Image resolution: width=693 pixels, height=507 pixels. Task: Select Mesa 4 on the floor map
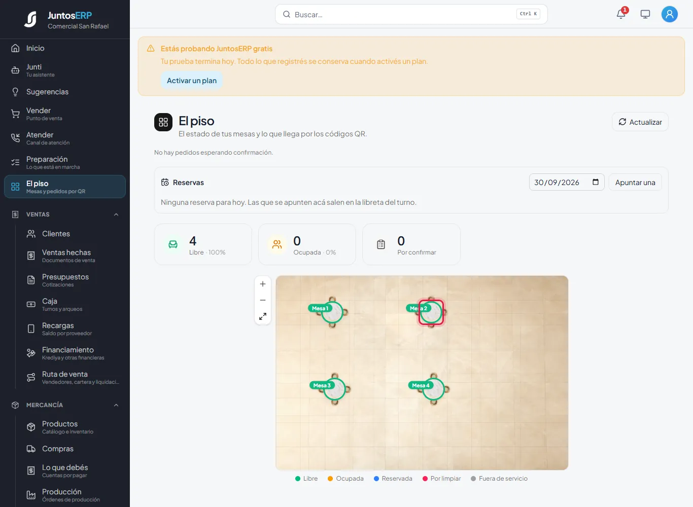[x=434, y=389]
